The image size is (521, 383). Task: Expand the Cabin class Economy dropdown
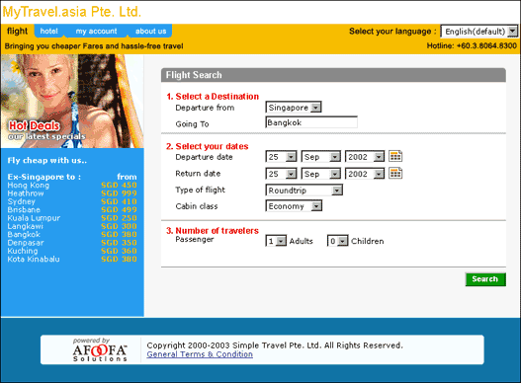294,206
